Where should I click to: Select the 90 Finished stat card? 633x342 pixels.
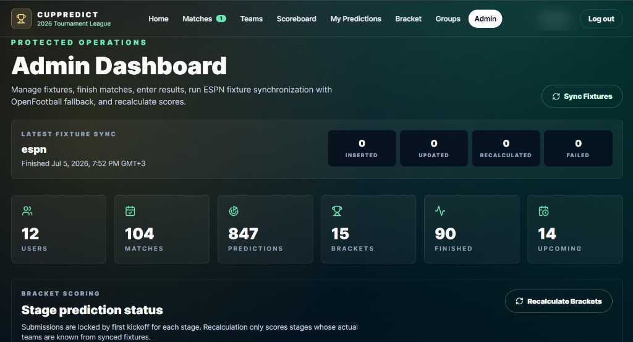click(472, 229)
